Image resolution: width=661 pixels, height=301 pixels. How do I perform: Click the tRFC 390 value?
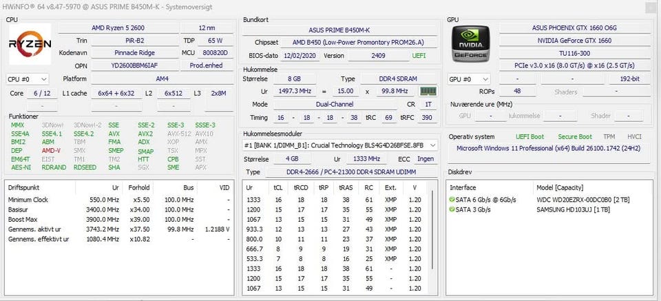pos(427,118)
